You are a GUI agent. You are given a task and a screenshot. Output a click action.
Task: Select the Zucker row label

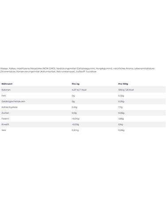click(5, 113)
